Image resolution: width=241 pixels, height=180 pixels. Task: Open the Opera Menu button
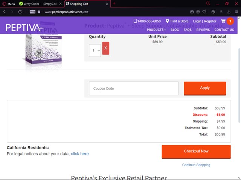pyautogui.click(x=9, y=4)
